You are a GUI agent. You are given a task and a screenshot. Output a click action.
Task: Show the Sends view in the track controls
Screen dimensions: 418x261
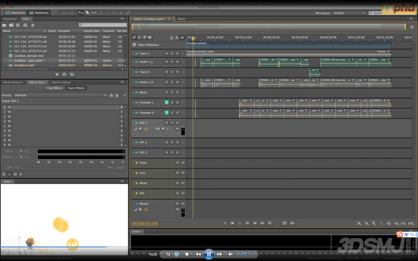click(x=145, y=37)
